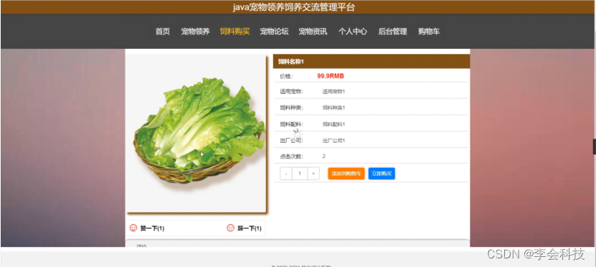Click the 点击次数 label

pos(291,156)
